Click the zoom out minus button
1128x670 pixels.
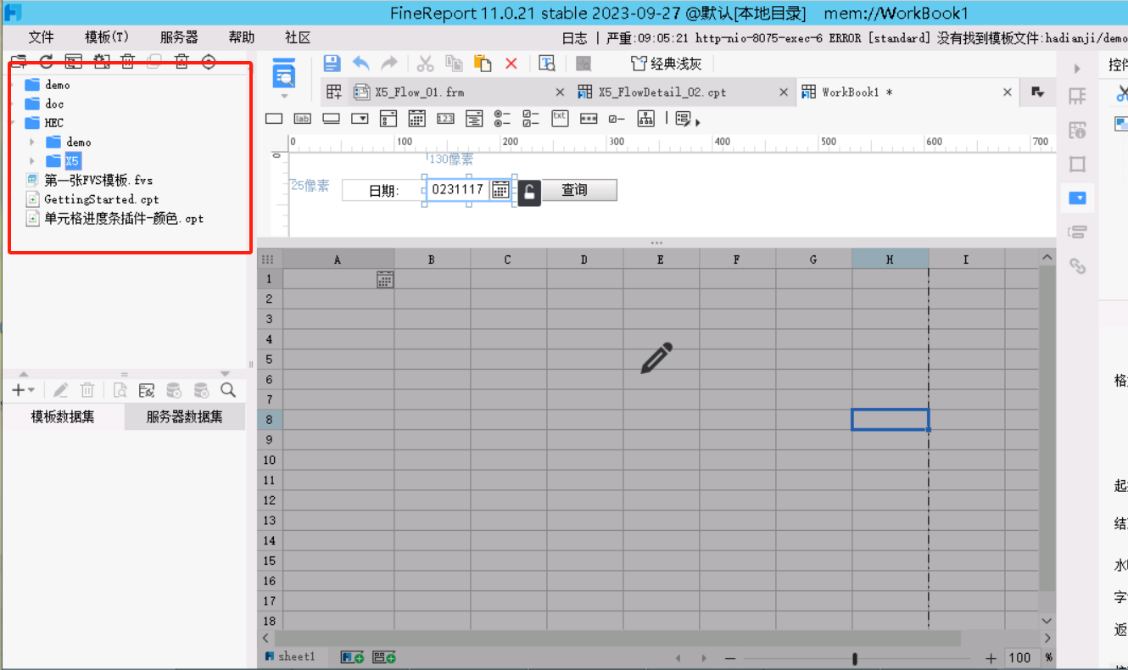730,658
